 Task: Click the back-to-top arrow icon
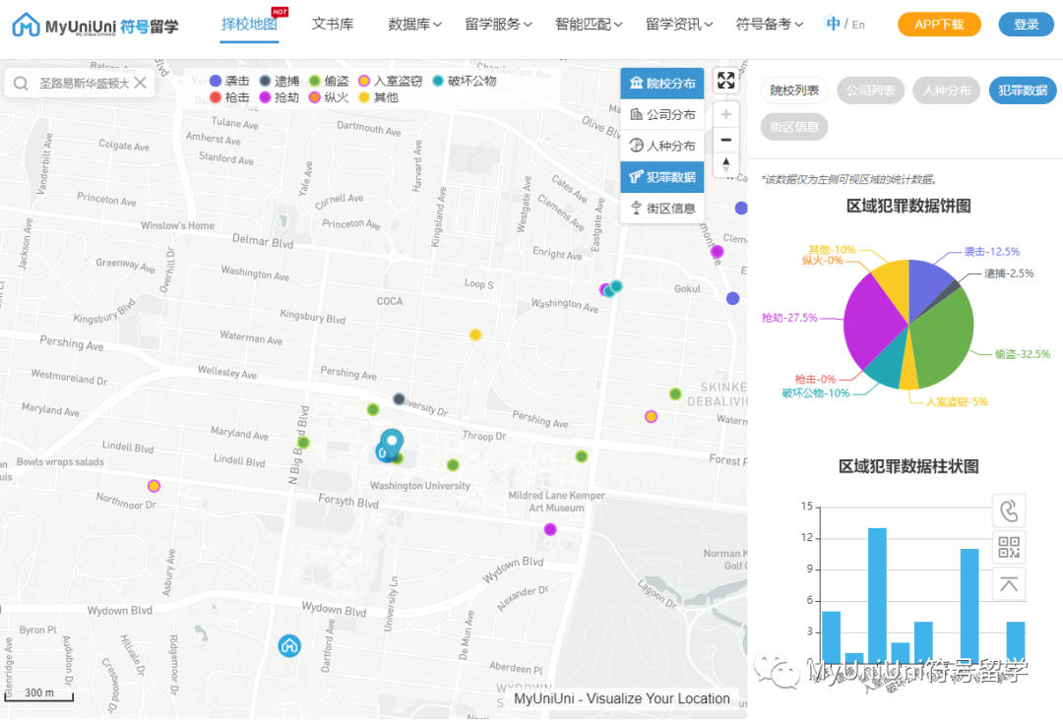(1009, 584)
